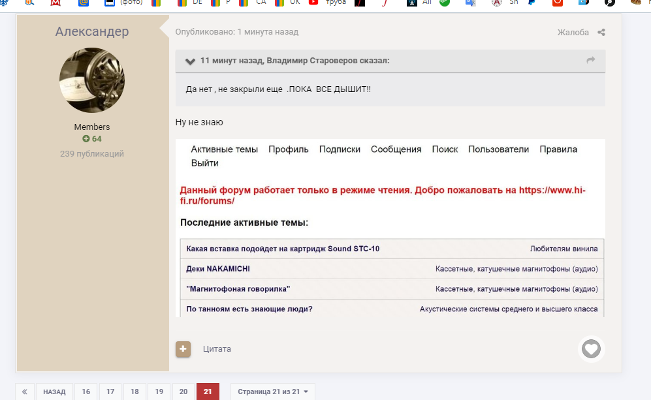Viewport: 651px width, 400px height.
Task: Click '239 публикаций' under the avatar
Action: click(92, 154)
